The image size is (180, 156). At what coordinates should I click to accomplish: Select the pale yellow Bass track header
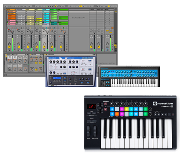pyautogui.click(x=38, y=10)
